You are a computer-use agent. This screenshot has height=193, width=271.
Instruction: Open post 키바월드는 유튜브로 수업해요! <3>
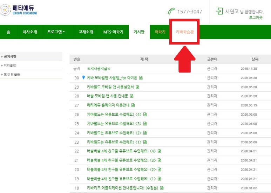click(114, 124)
